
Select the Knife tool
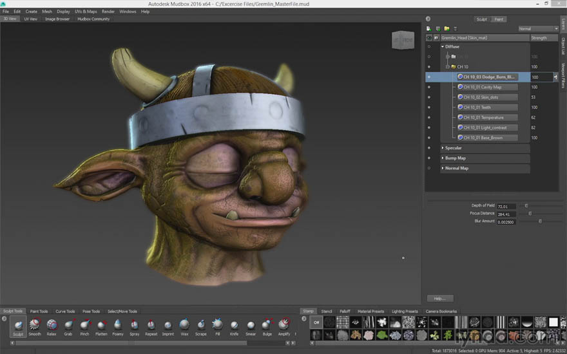click(234, 326)
